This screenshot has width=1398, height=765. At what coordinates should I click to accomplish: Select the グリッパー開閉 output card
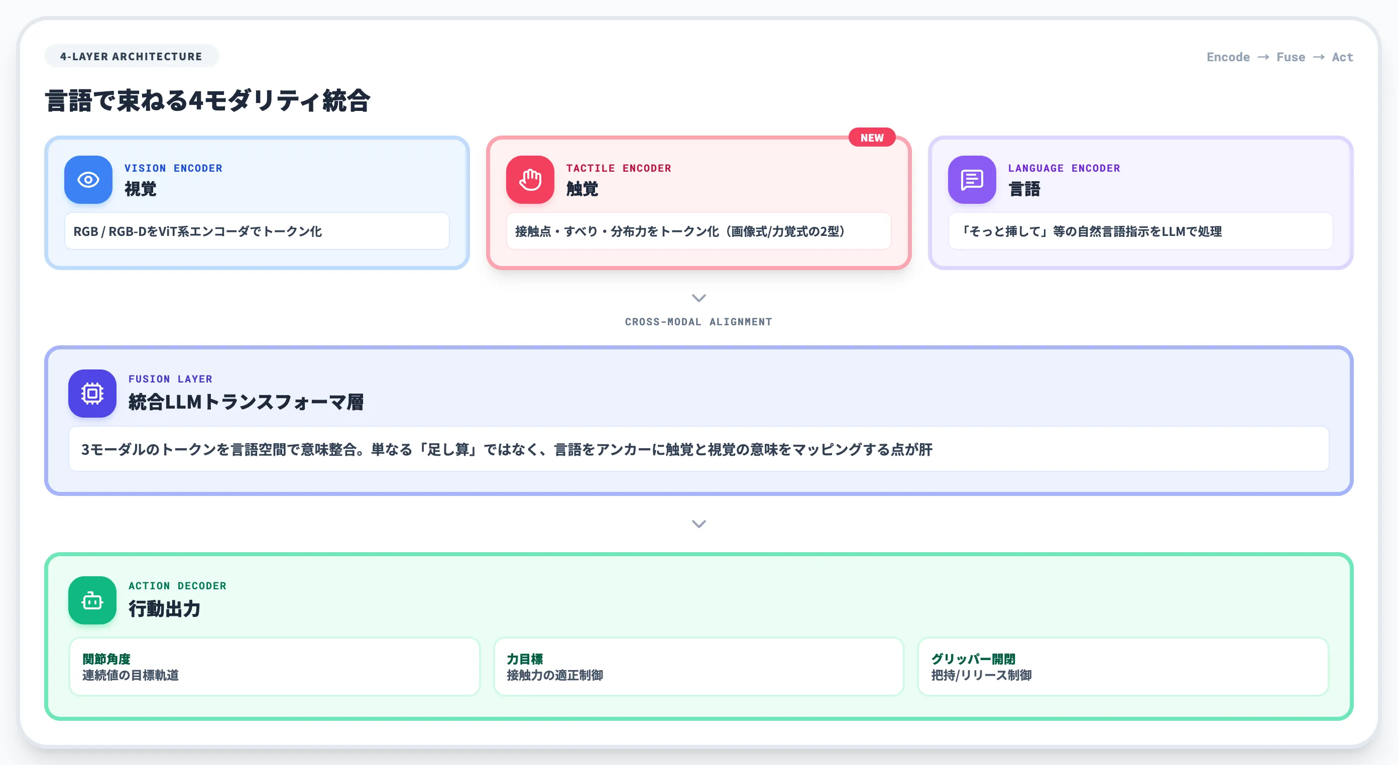pos(1123,666)
